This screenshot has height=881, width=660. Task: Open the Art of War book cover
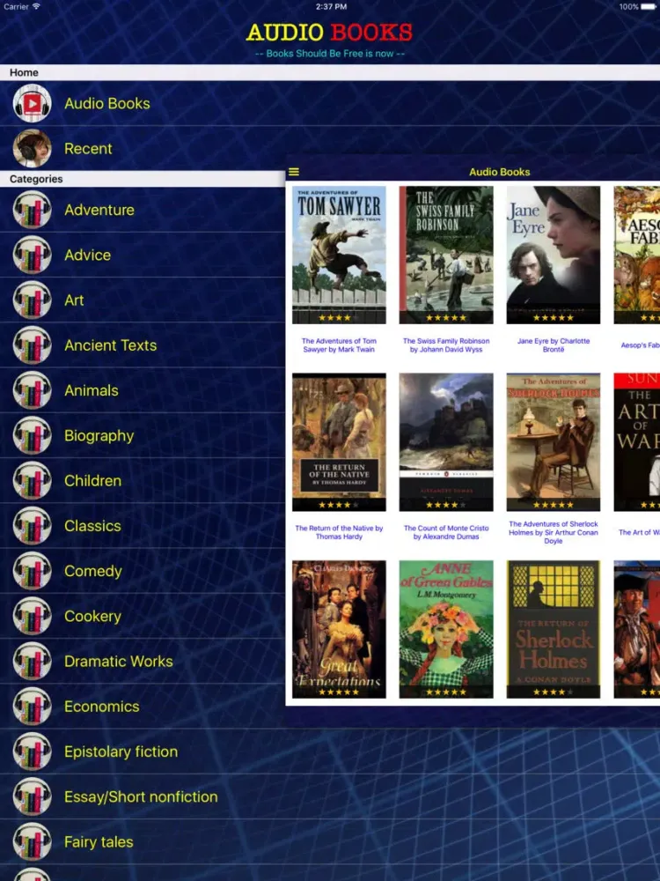coord(637,442)
